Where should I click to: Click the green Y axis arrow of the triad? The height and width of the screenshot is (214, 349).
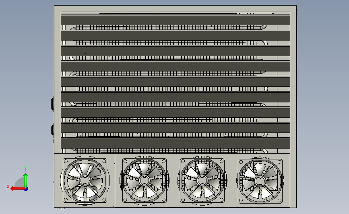26,180
